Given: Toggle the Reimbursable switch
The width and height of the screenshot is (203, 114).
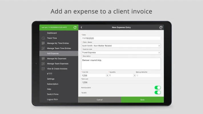Looking at the screenshot, I should pyautogui.click(x=157, y=88).
